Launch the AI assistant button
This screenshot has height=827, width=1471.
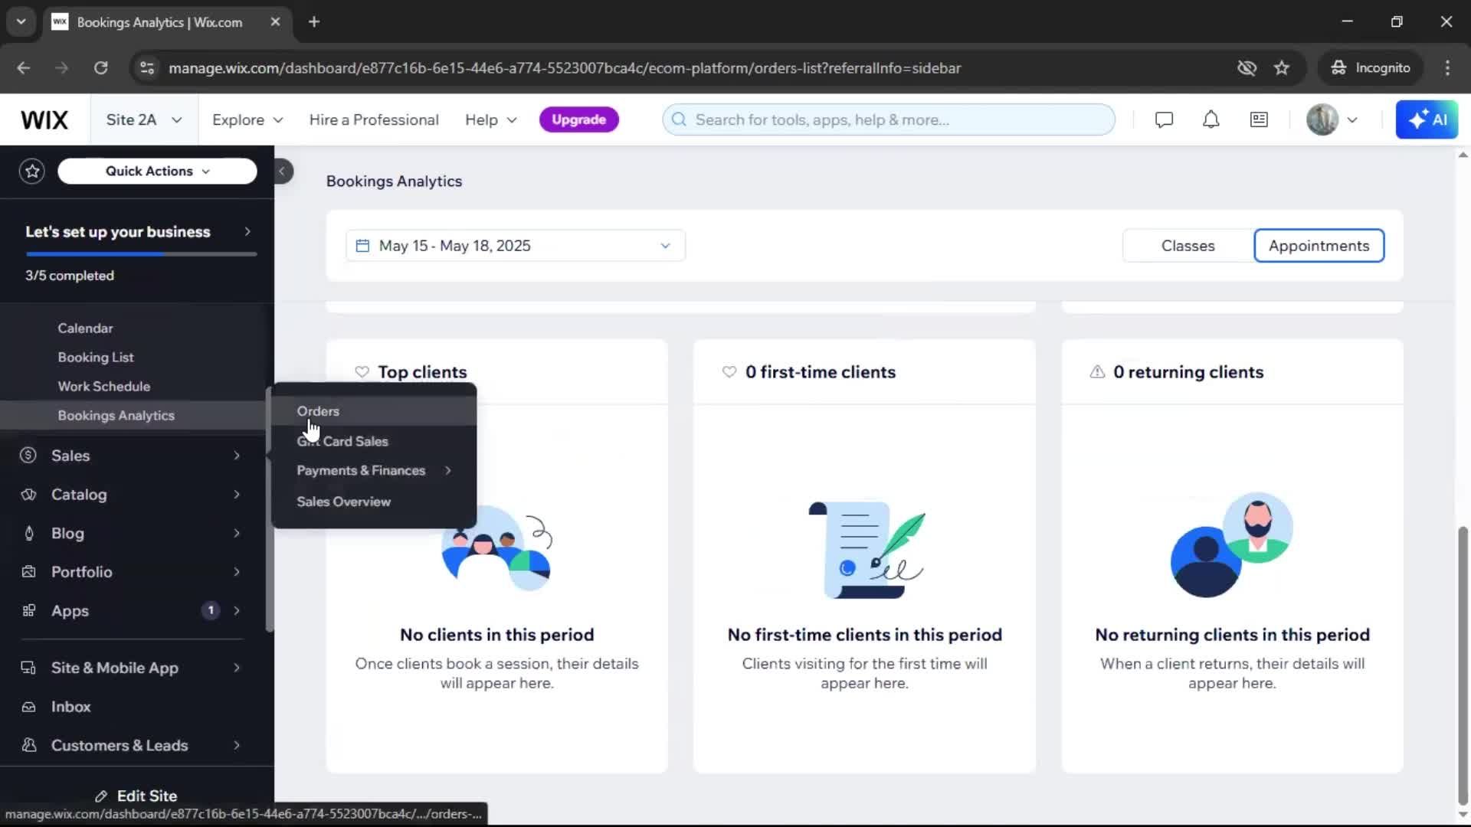coord(1427,120)
